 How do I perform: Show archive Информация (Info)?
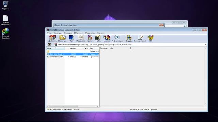coord(117,38)
